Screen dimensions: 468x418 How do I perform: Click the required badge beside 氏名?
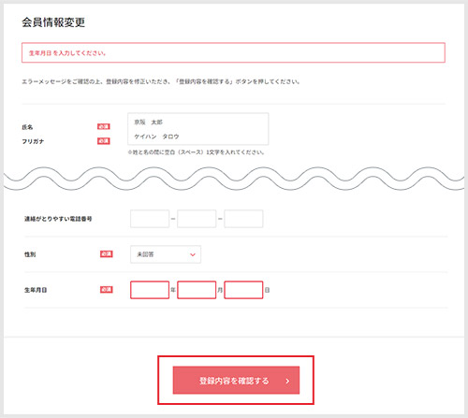tap(104, 126)
